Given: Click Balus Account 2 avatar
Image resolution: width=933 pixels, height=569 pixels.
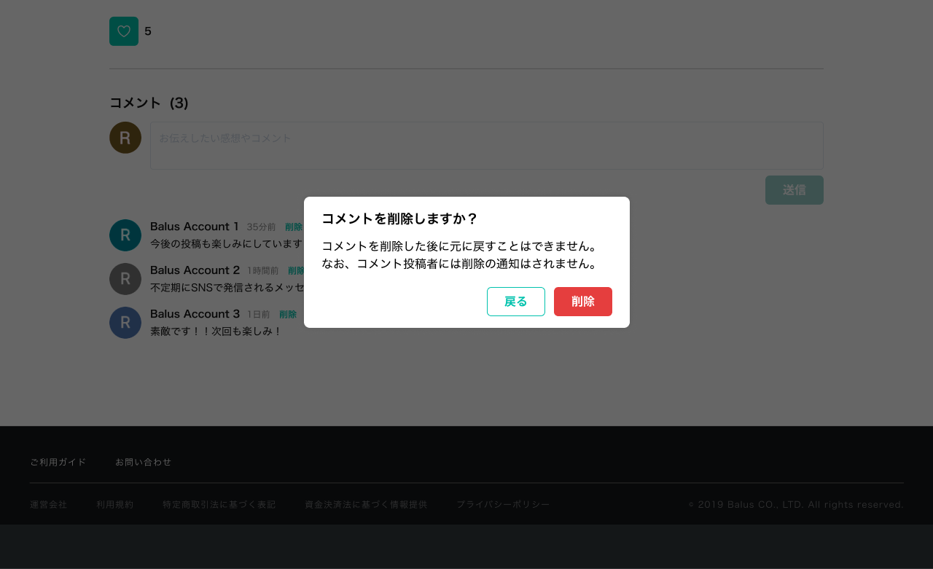Looking at the screenshot, I should 125,279.
